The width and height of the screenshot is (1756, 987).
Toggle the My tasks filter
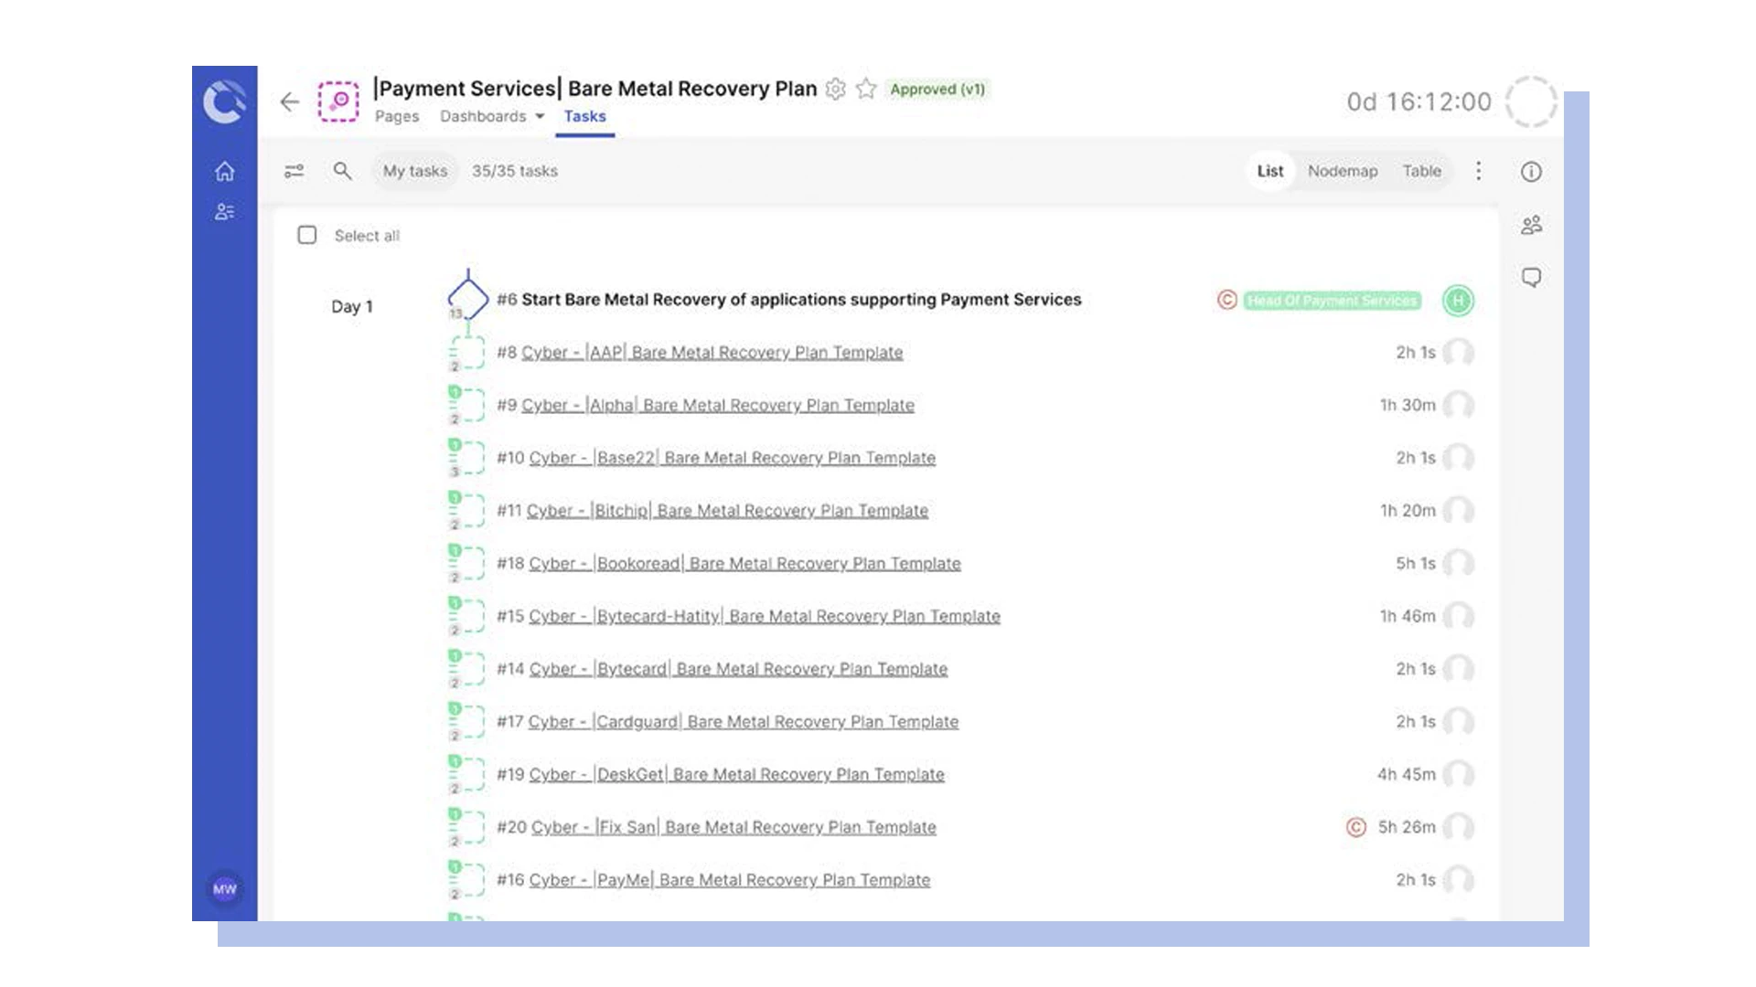(x=415, y=171)
